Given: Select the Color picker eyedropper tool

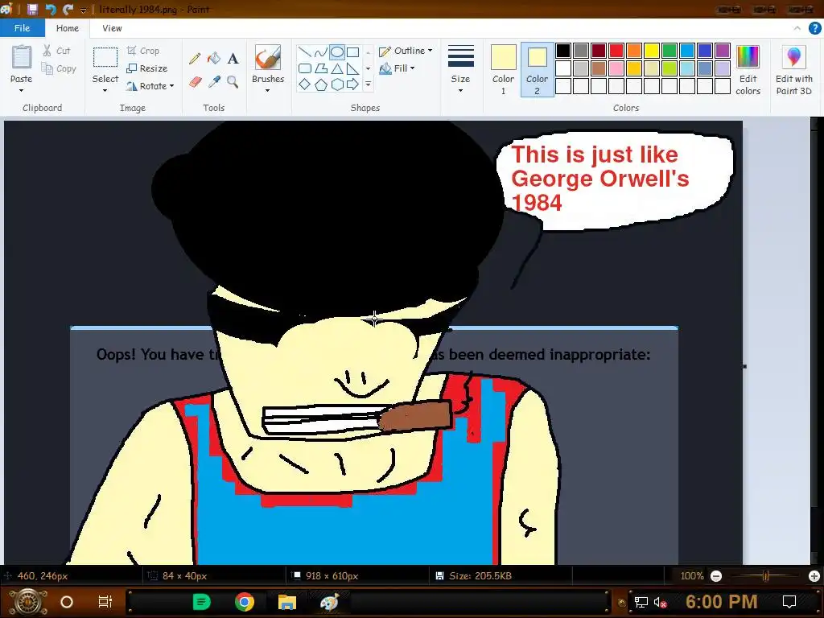Looking at the screenshot, I should point(214,82).
